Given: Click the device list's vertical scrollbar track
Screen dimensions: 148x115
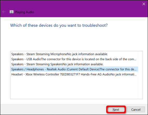Looking at the screenshot, I should (140, 75).
